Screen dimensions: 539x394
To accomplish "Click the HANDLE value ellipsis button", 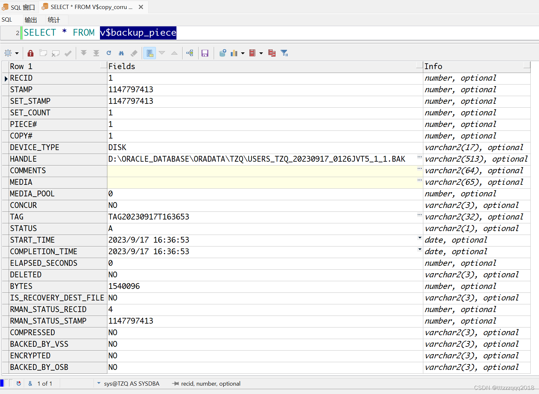I will click(x=419, y=157).
